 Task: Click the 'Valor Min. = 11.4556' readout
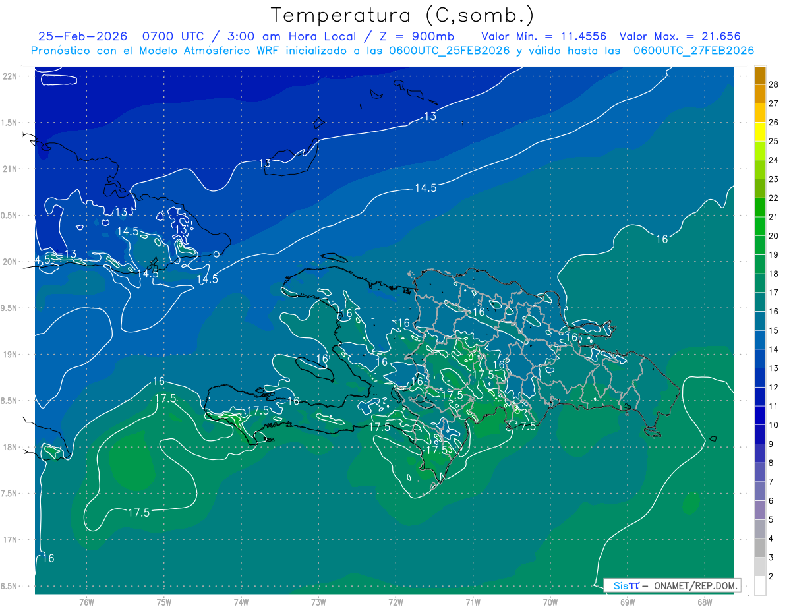click(x=544, y=36)
